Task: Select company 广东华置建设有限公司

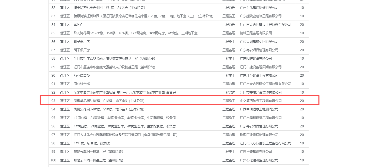Action: (256, 152)
